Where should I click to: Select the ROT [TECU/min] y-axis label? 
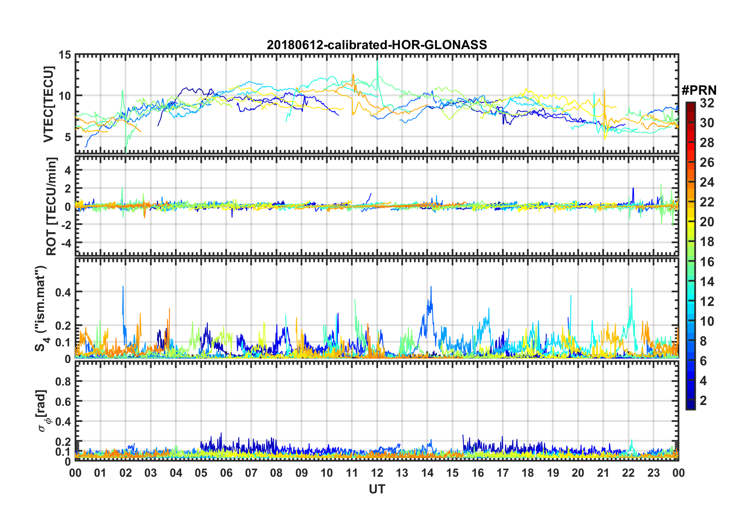[x=52, y=206]
